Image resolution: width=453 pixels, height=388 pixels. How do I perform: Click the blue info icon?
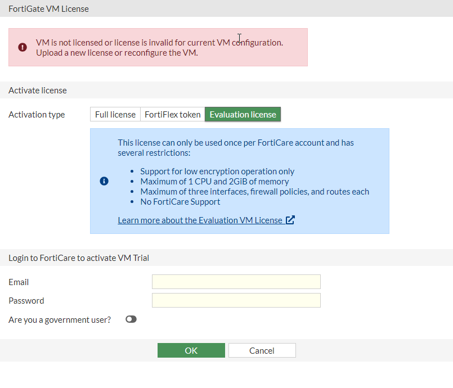[x=104, y=181]
